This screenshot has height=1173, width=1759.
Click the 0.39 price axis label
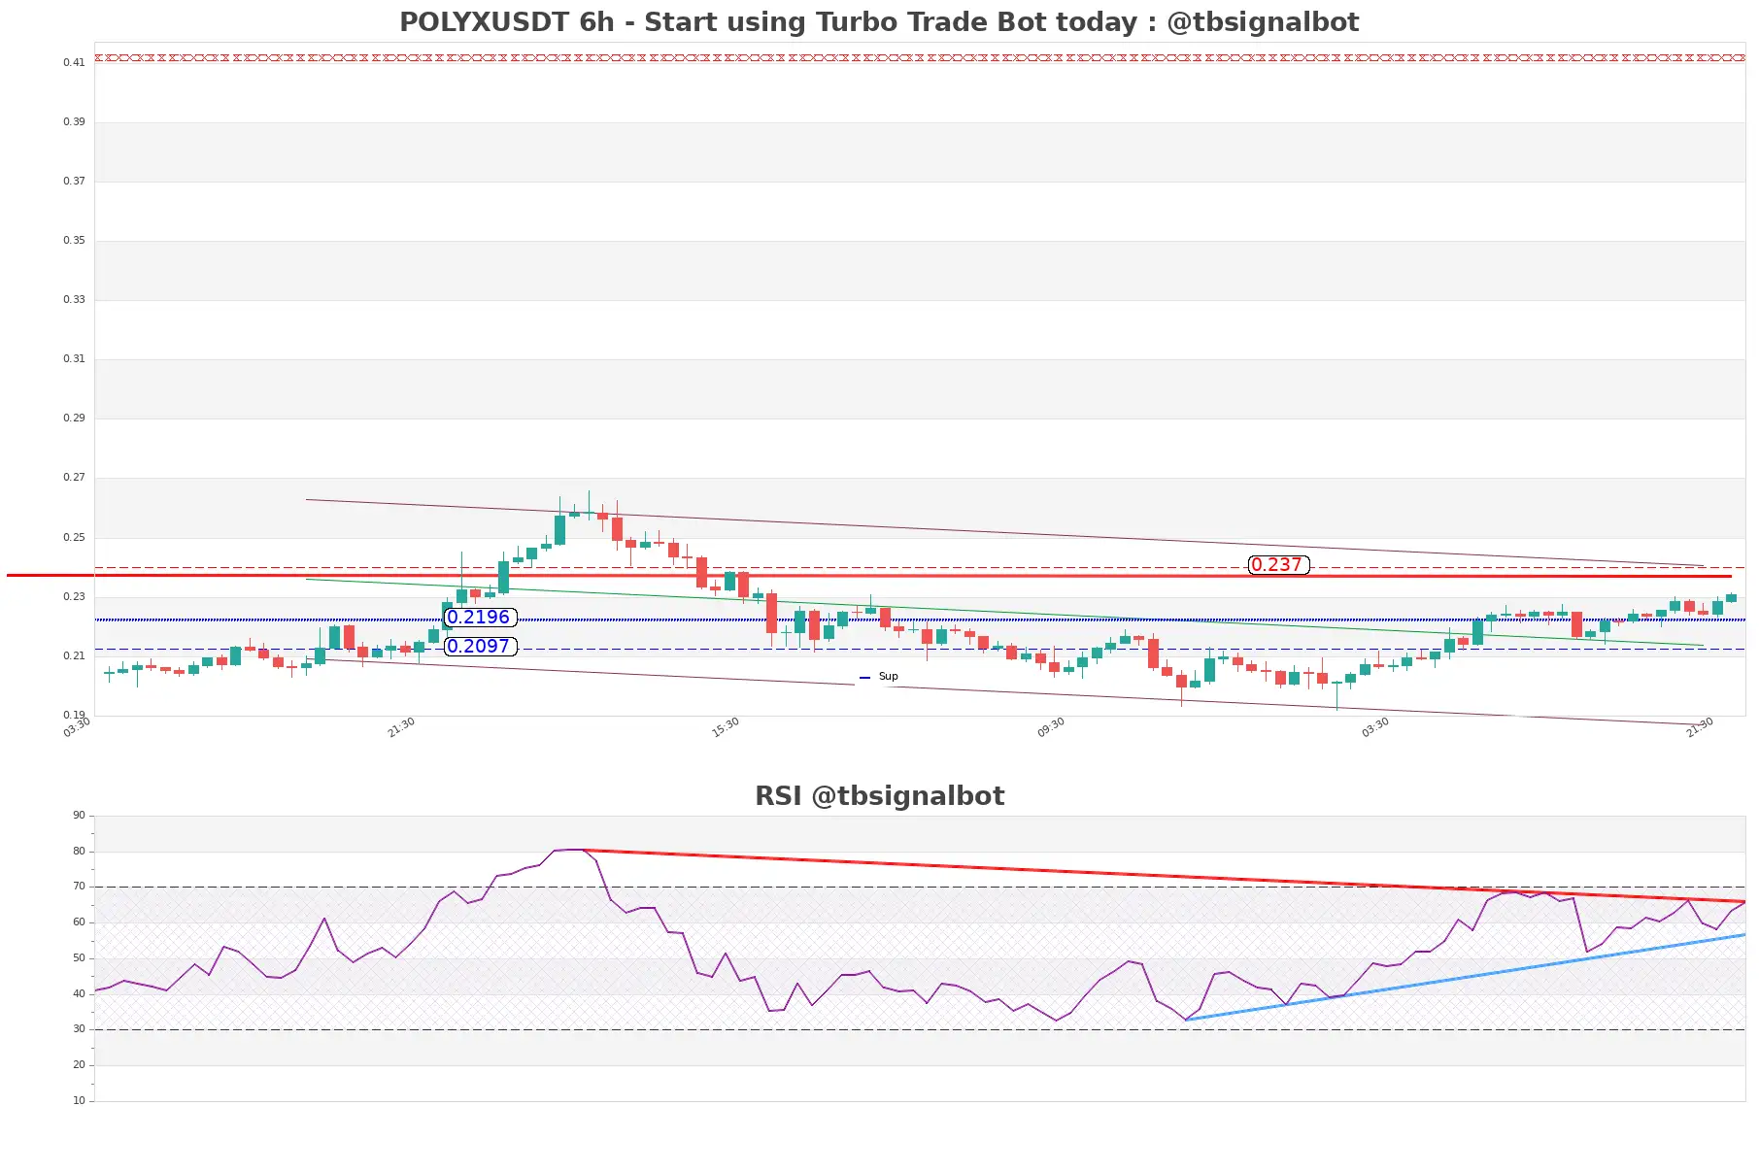tap(74, 121)
